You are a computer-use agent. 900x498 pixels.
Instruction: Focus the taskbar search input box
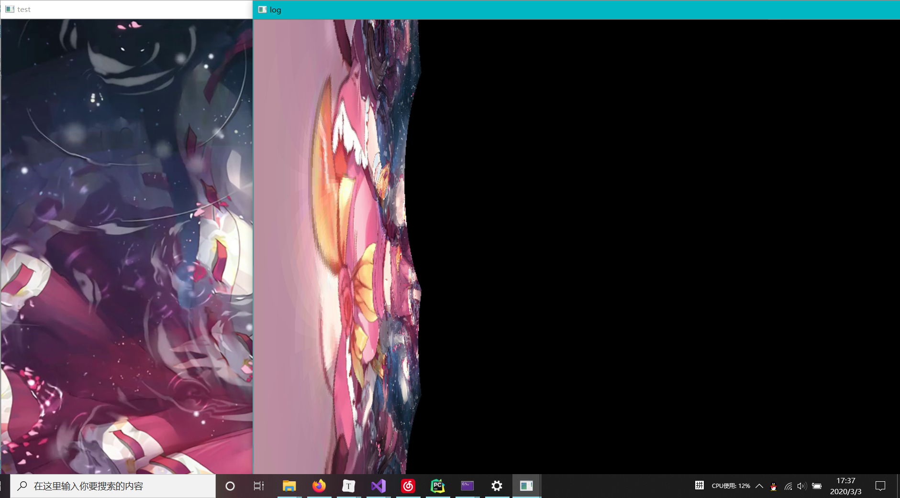coord(113,486)
